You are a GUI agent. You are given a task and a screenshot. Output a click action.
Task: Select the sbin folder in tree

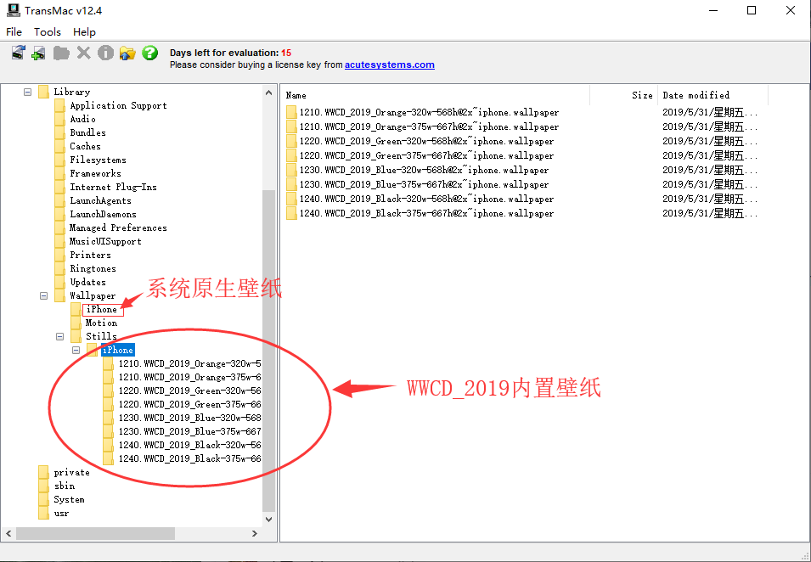point(65,486)
